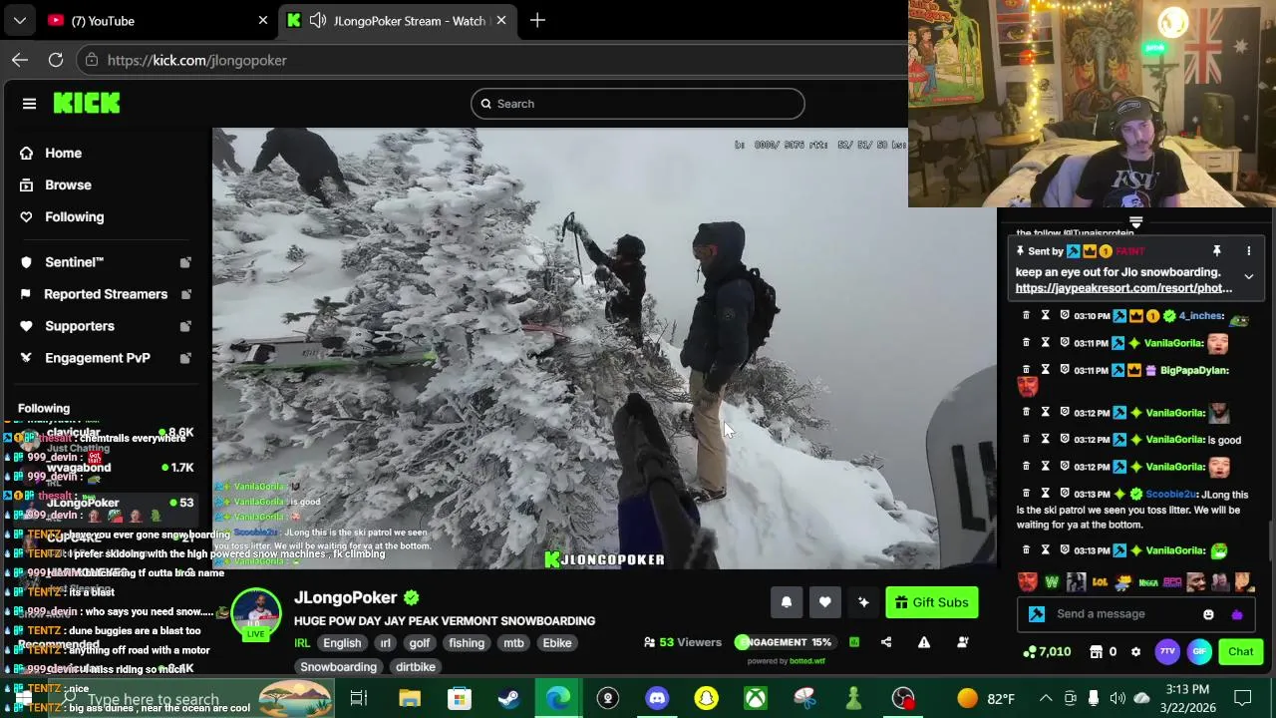Open the Kick hamburger menu
Screen dimensions: 1276x718
coord(29,104)
